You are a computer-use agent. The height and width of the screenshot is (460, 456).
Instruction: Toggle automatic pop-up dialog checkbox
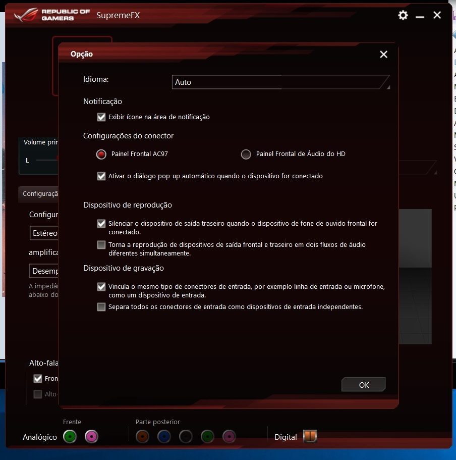pyautogui.click(x=101, y=176)
